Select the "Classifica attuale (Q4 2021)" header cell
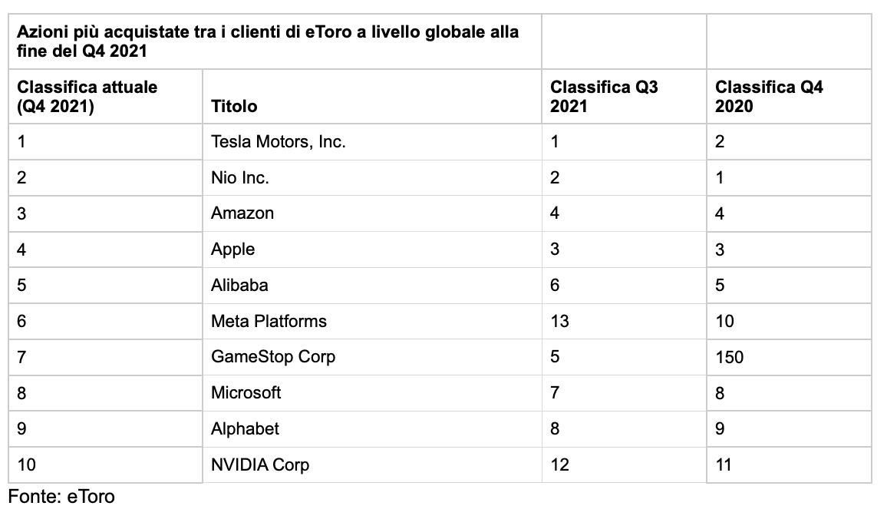This screenshot has height=519, width=887. tap(87, 96)
